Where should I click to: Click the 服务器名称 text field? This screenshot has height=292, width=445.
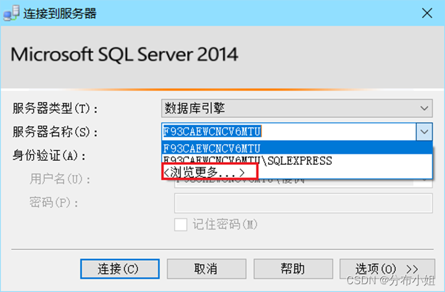click(289, 132)
